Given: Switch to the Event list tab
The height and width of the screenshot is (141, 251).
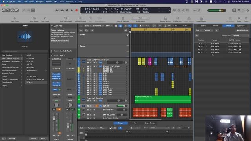Looking at the screenshot, I should point(203,26).
